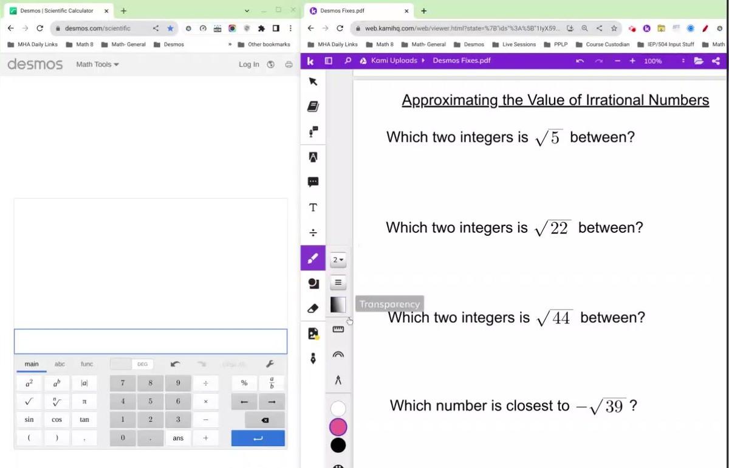Image resolution: width=729 pixels, height=468 pixels.
Task: Click the Equation tool with division symbol
Action: tap(313, 233)
